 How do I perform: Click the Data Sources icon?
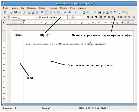click(111, 12)
